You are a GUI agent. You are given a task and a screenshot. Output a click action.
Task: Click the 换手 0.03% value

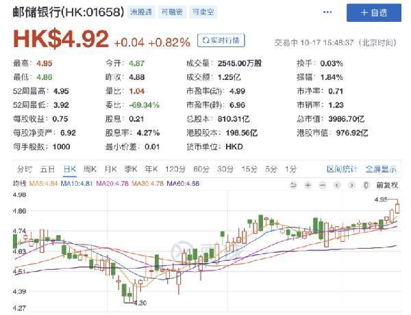(332, 64)
